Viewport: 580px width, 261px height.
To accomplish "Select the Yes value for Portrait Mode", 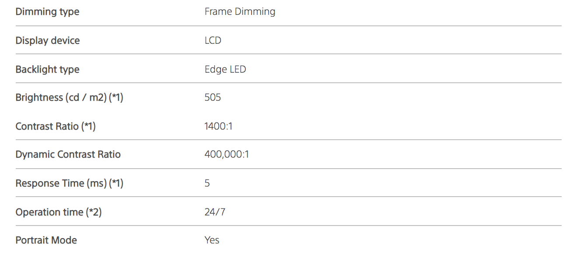I will click(212, 240).
